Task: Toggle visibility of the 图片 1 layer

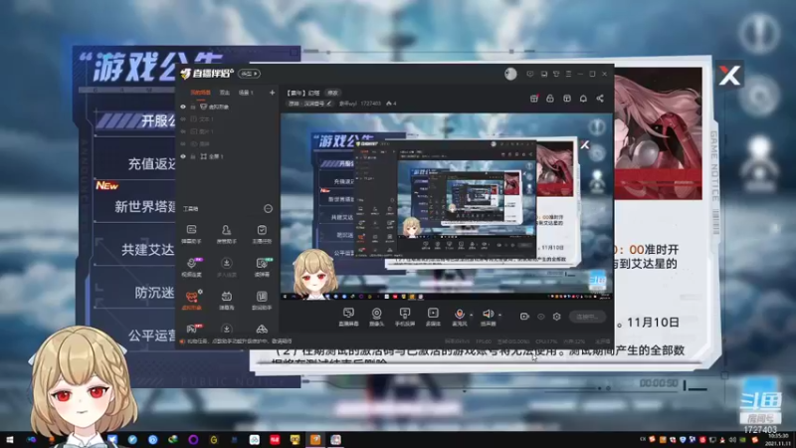Action: tap(183, 131)
